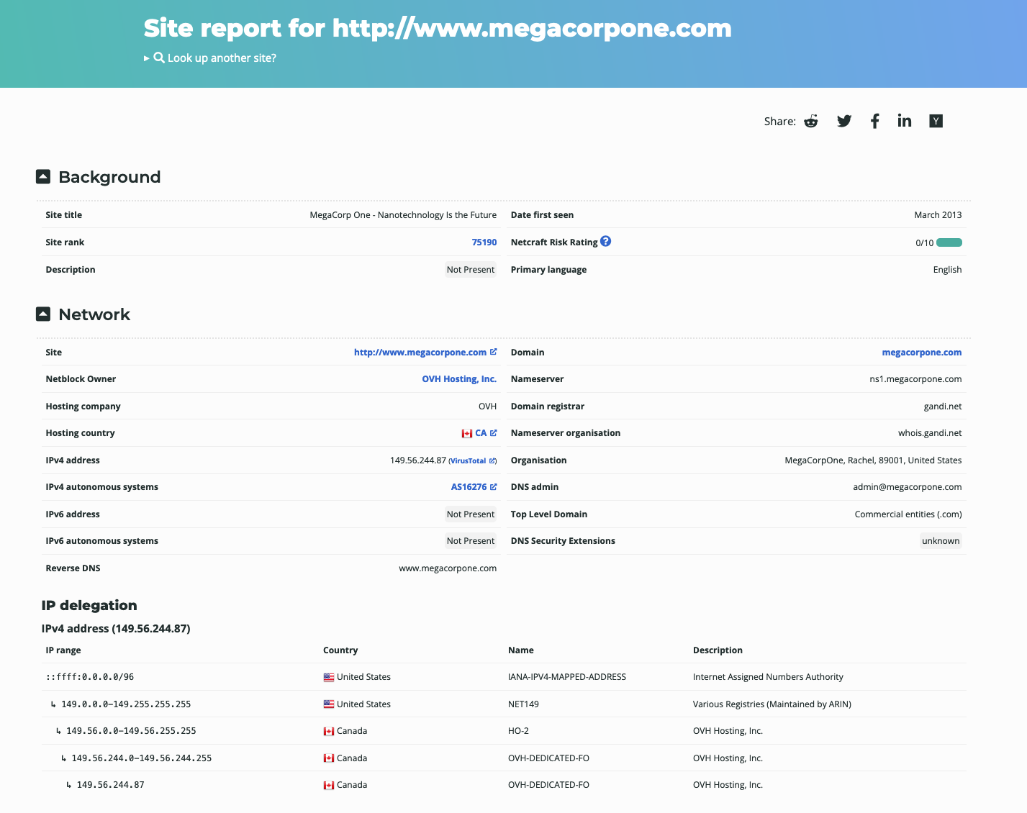Share report on Facebook
This screenshot has width=1027, height=813.
click(x=874, y=121)
